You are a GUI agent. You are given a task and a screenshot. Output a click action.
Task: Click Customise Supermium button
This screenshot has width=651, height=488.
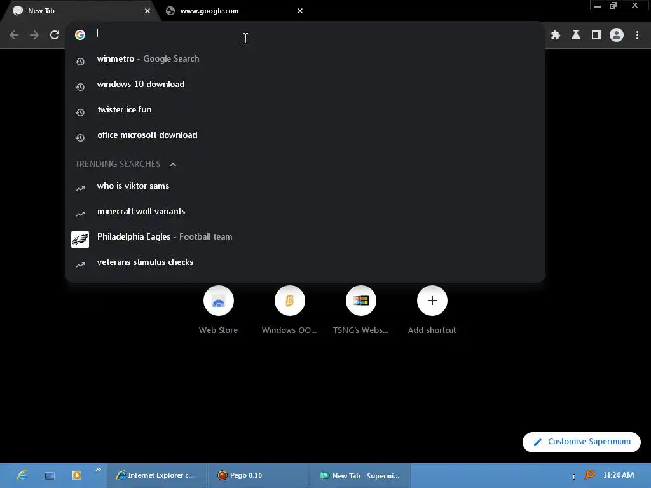coord(581,442)
